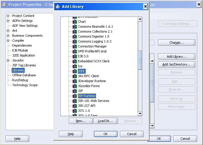Screen dimensions: 203x145
Task: Click the JGoodies Forms library icon
Action: coord(75,86)
